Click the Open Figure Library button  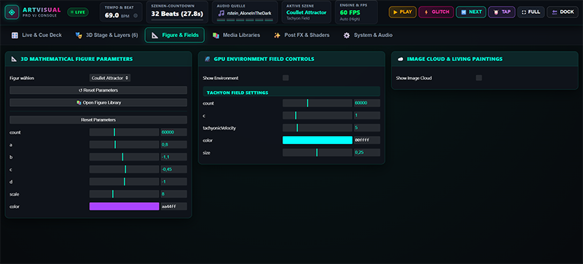(98, 103)
